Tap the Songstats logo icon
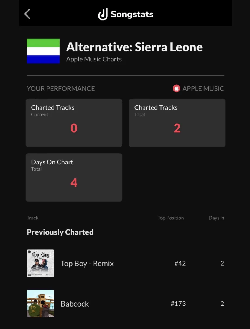This screenshot has height=329, width=250. (103, 14)
